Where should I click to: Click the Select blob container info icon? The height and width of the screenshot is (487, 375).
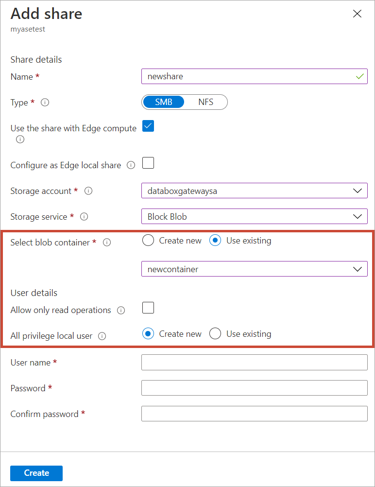[x=107, y=242]
